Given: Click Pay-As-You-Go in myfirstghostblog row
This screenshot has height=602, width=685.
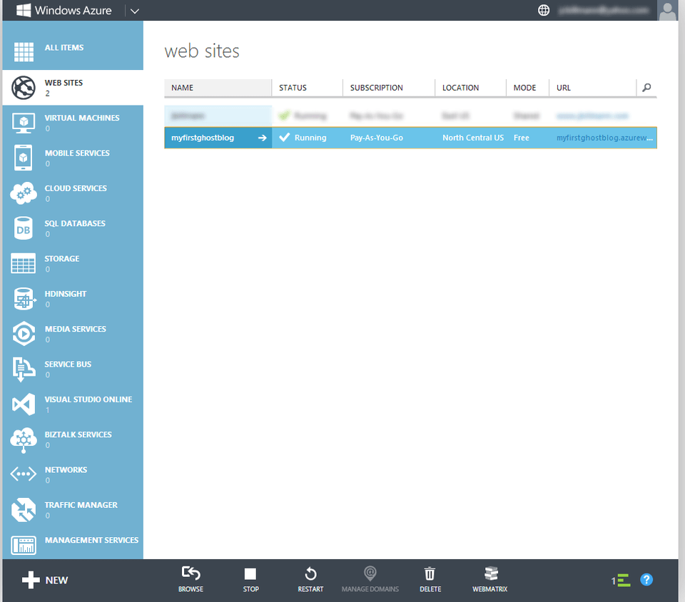Looking at the screenshot, I should coord(377,138).
